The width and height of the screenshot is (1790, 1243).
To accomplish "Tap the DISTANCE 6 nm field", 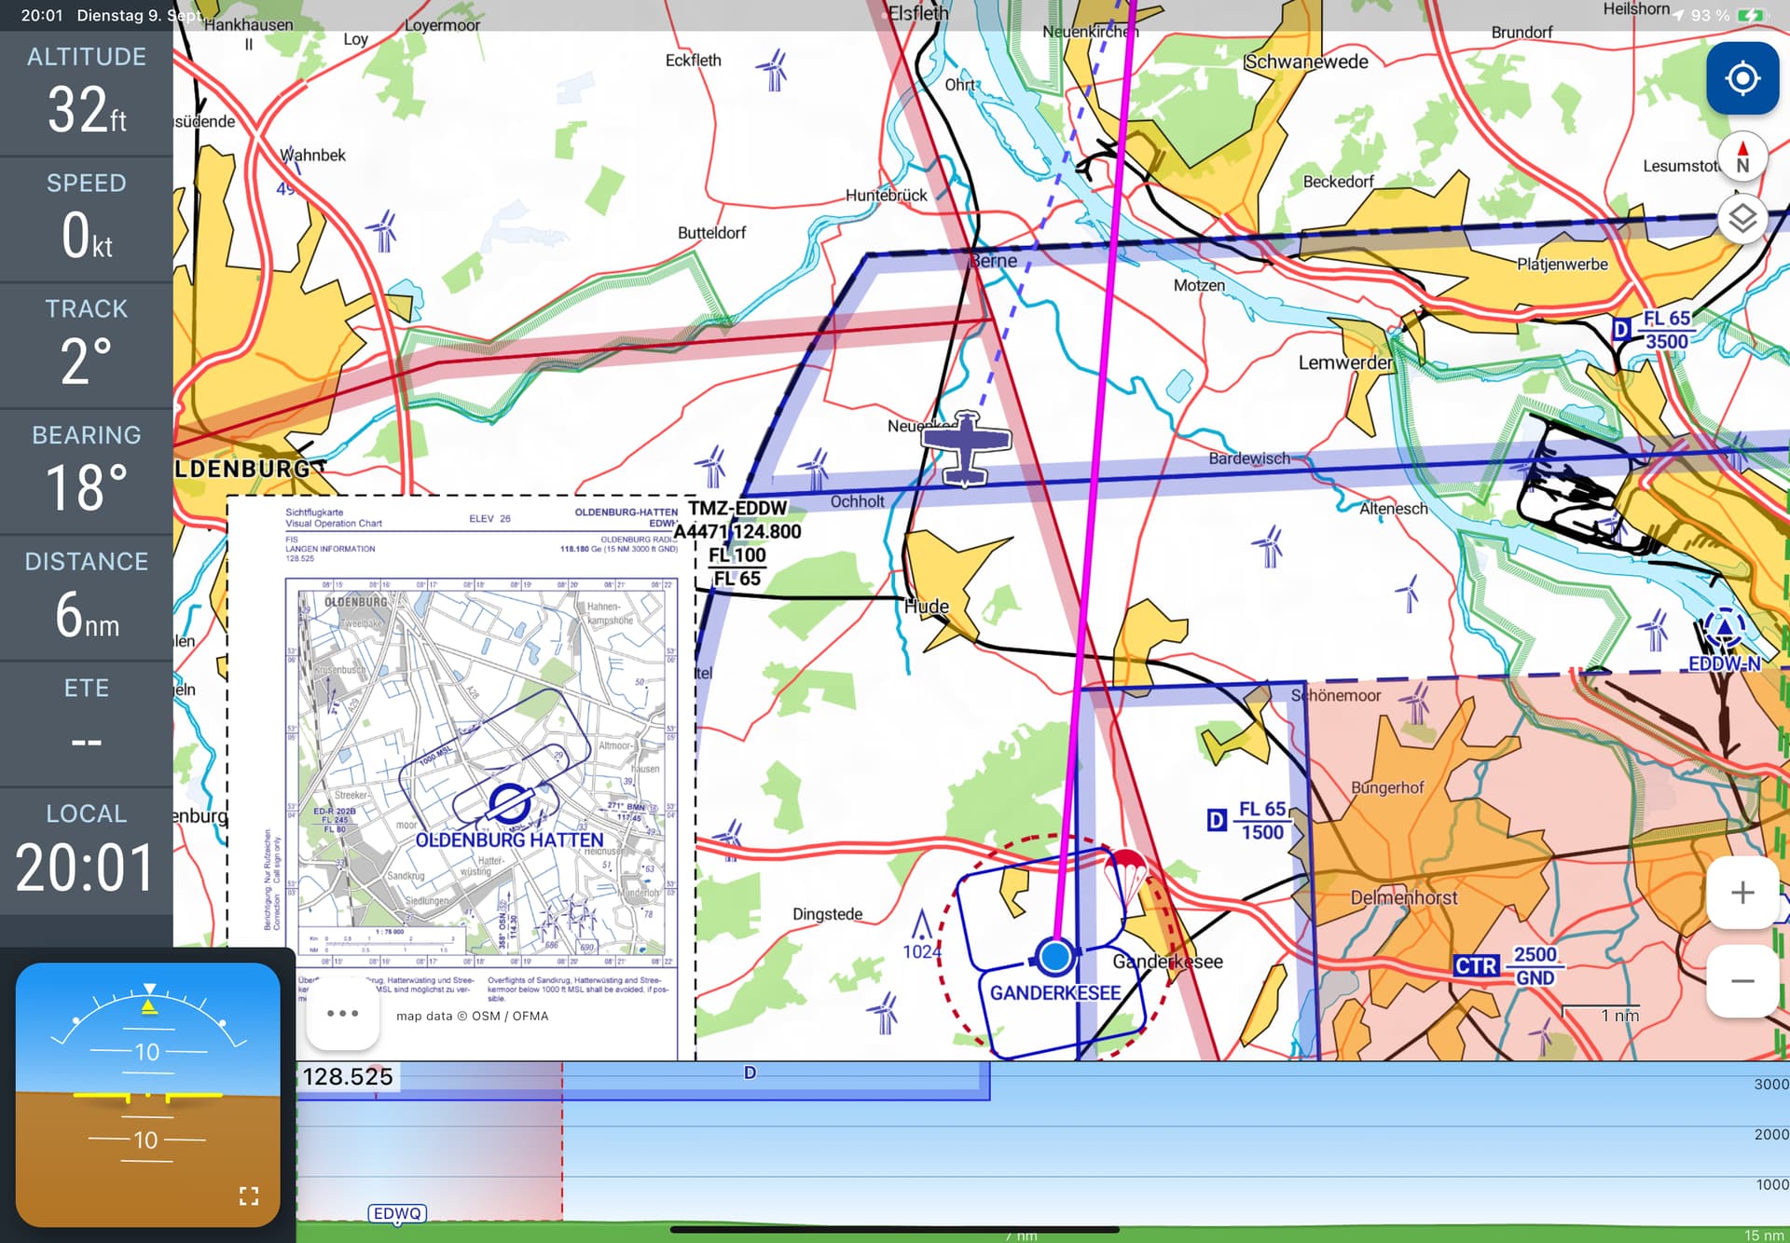I will 87,598.
